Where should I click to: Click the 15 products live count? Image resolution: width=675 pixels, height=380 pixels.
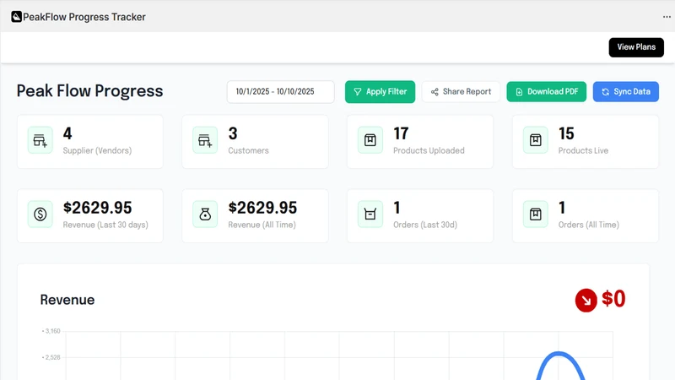pyautogui.click(x=566, y=133)
